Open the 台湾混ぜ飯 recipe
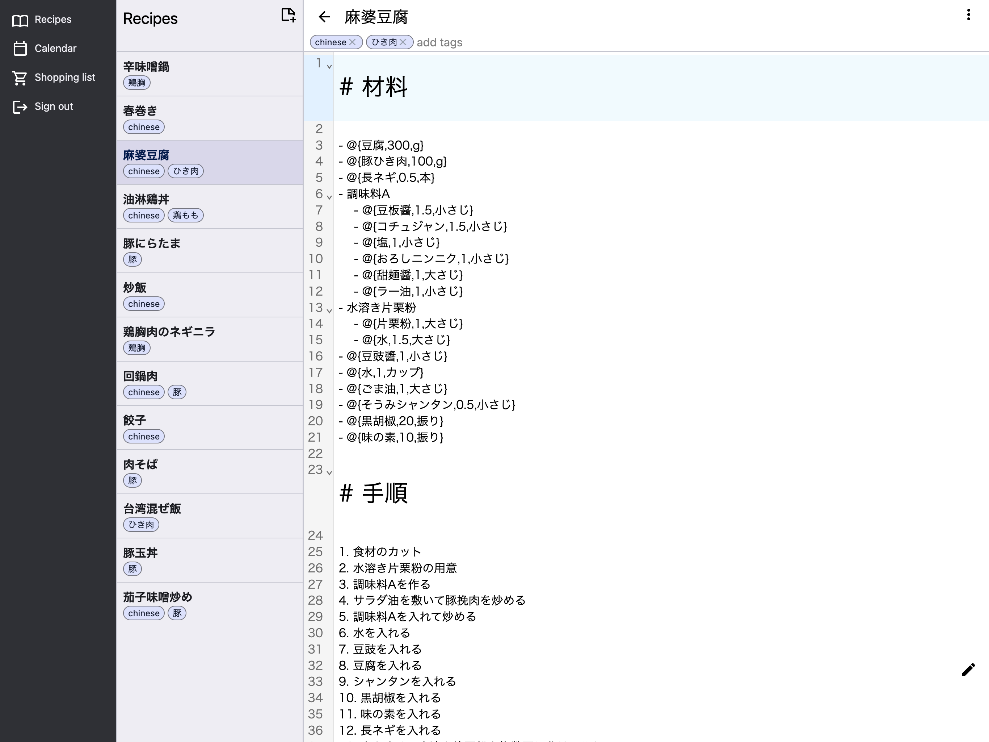Image resolution: width=989 pixels, height=742 pixels. (210, 516)
